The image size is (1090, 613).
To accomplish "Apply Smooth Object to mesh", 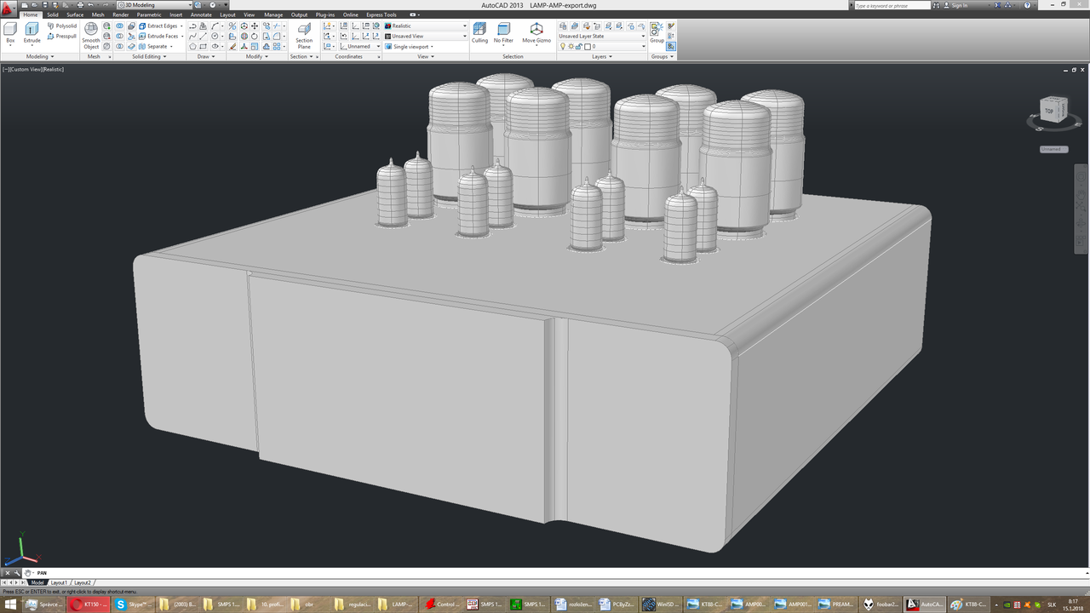I will 91,36.
